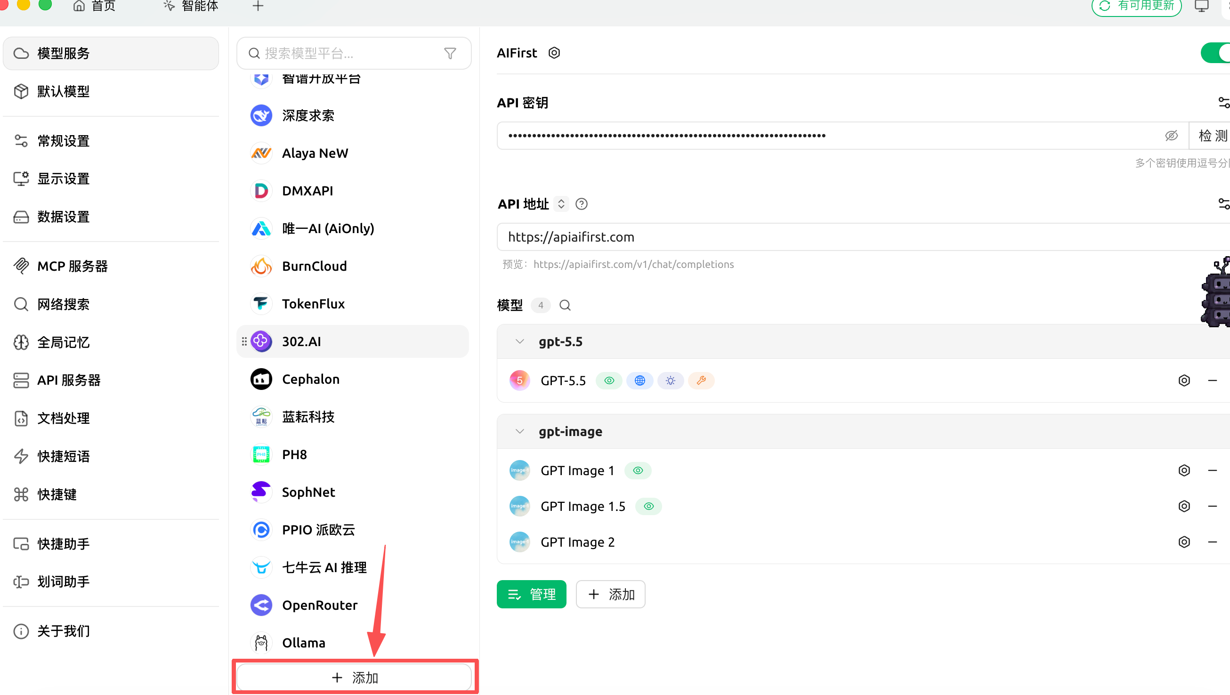Click the 有可用更新 button
This screenshot has width=1230, height=695.
coord(1136,6)
